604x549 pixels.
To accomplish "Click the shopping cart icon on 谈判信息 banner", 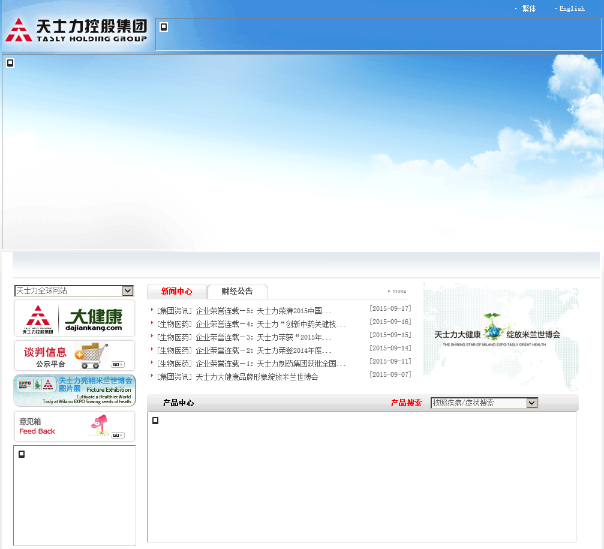I will tap(92, 355).
